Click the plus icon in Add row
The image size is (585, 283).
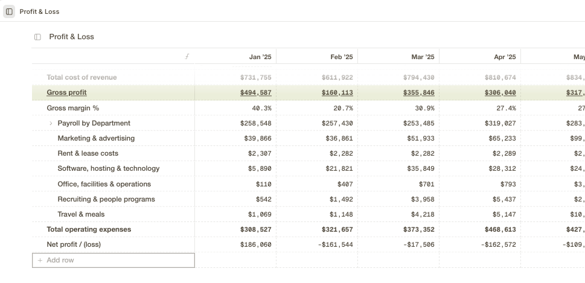[40, 260]
